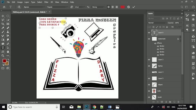Select the Pen tool
Viewport: 196px width, 110px height.
[x=8, y=44]
